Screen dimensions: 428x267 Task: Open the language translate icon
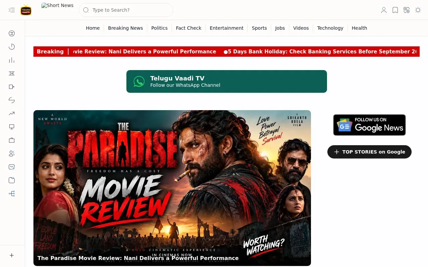(407, 10)
